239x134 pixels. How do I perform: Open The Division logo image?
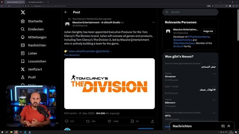tap(109, 83)
